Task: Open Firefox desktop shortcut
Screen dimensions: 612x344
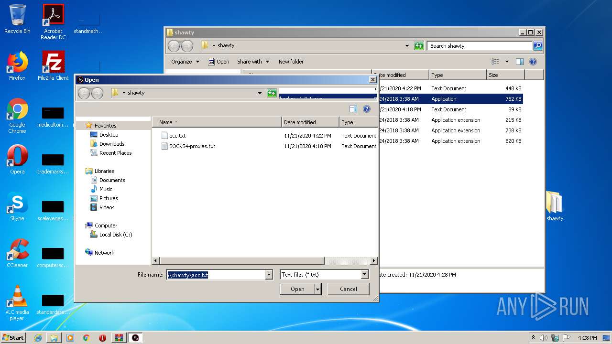Action: pos(17,66)
